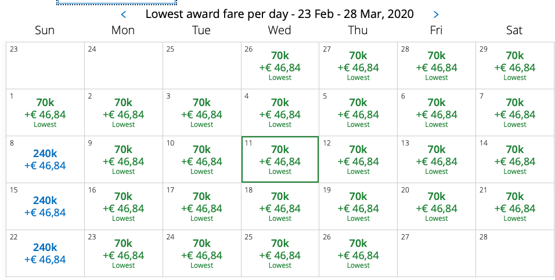Pick the 20 March Friday fare

[x=437, y=206]
